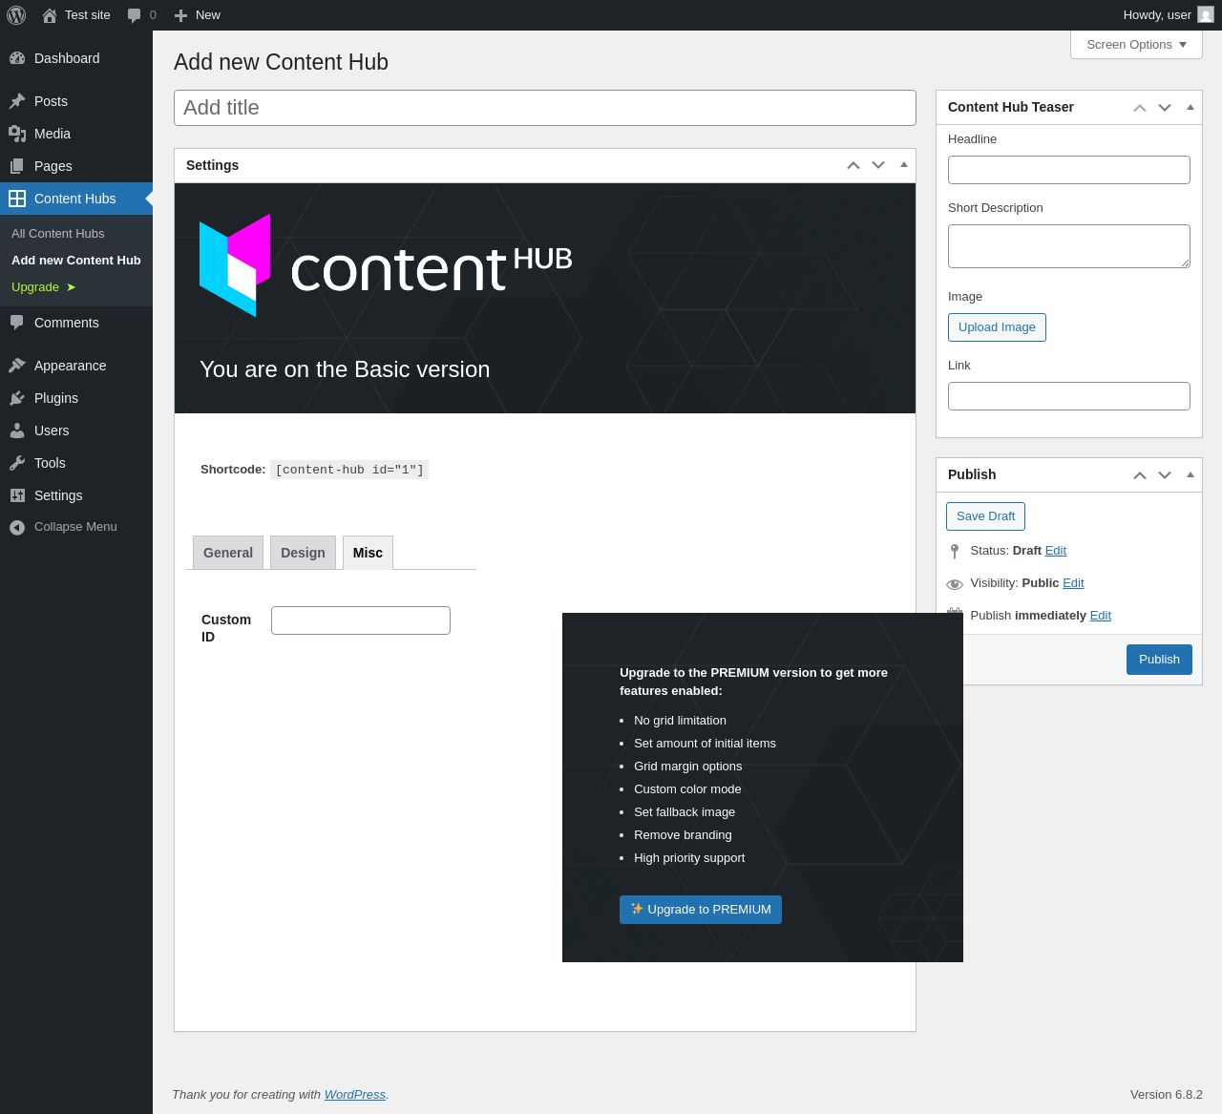Image resolution: width=1222 pixels, height=1114 pixels.
Task: Click the Content Hubs grid icon
Action: (x=17, y=199)
